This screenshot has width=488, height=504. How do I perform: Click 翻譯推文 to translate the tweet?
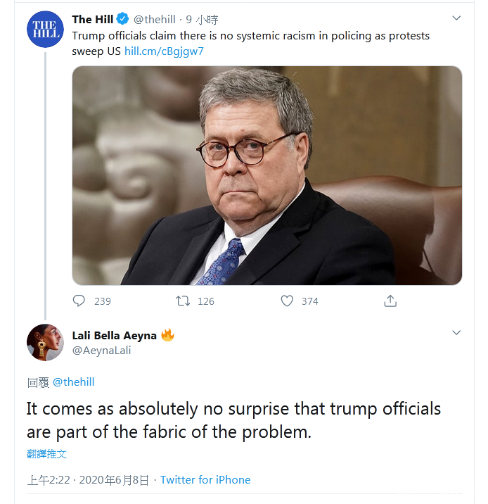point(47,454)
